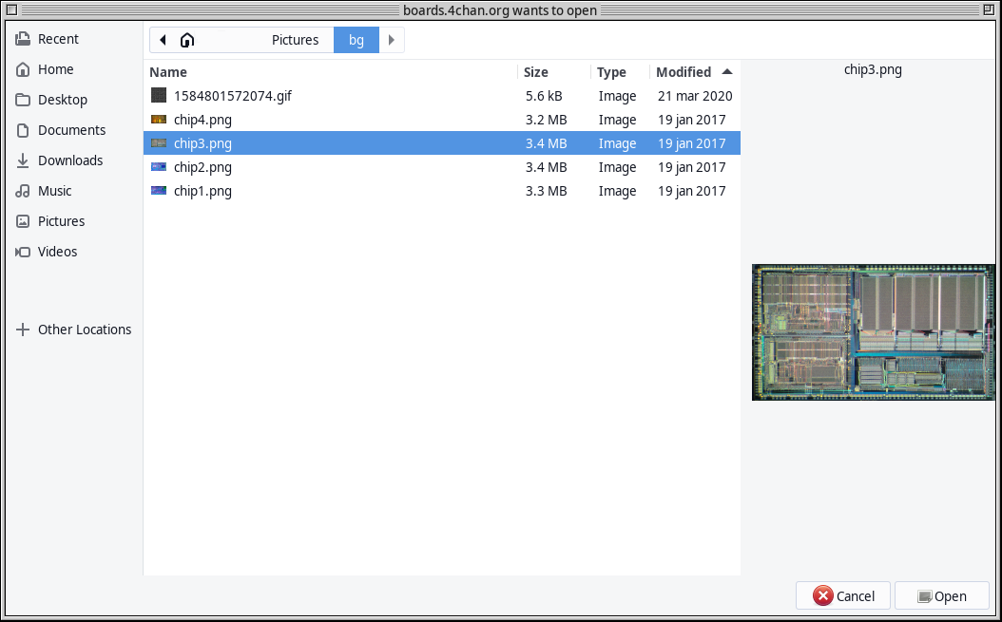Click the Pictures path segment

(296, 40)
